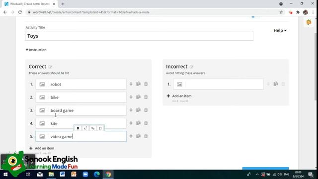
Task: Go back in the browser
Action: 5,12
